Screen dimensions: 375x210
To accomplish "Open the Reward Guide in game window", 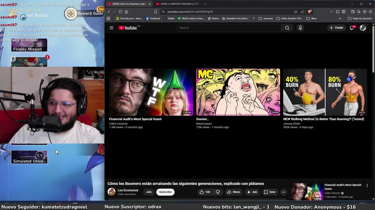I will (x=84, y=13).
